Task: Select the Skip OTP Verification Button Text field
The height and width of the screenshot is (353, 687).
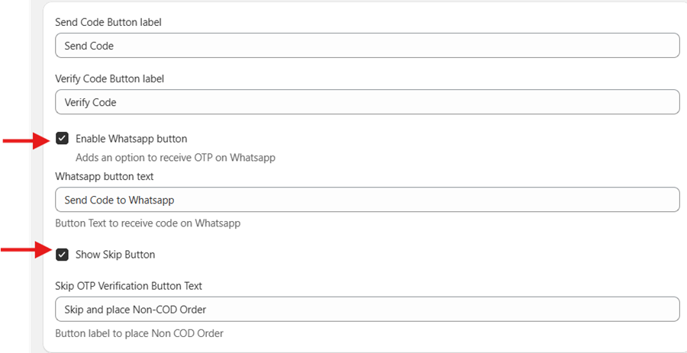Action: click(367, 310)
